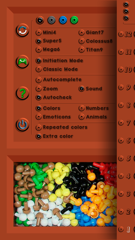Click the green gamepad icon
Viewport: 135px width, 240px height.
pyautogui.click(x=22, y=62)
